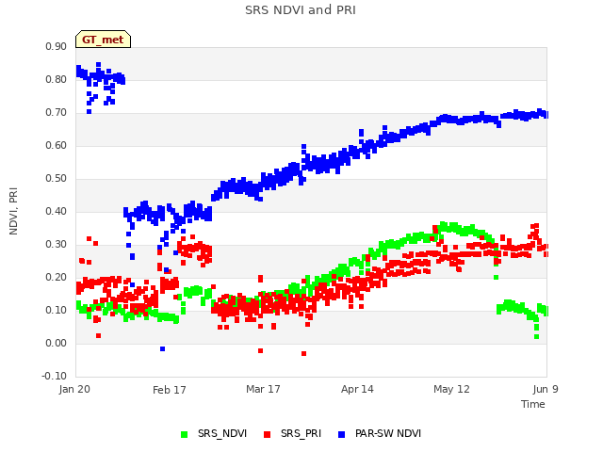Click the 0.00 y-axis tick label

pos(57,343)
